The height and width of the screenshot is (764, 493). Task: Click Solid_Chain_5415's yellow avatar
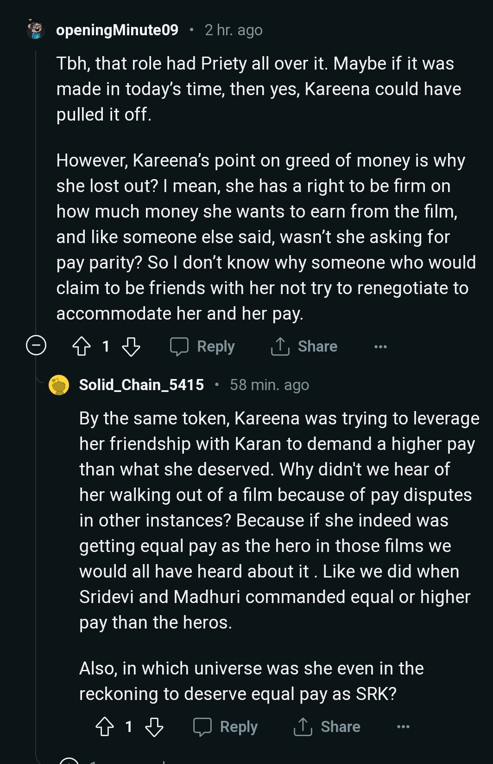point(59,385)
